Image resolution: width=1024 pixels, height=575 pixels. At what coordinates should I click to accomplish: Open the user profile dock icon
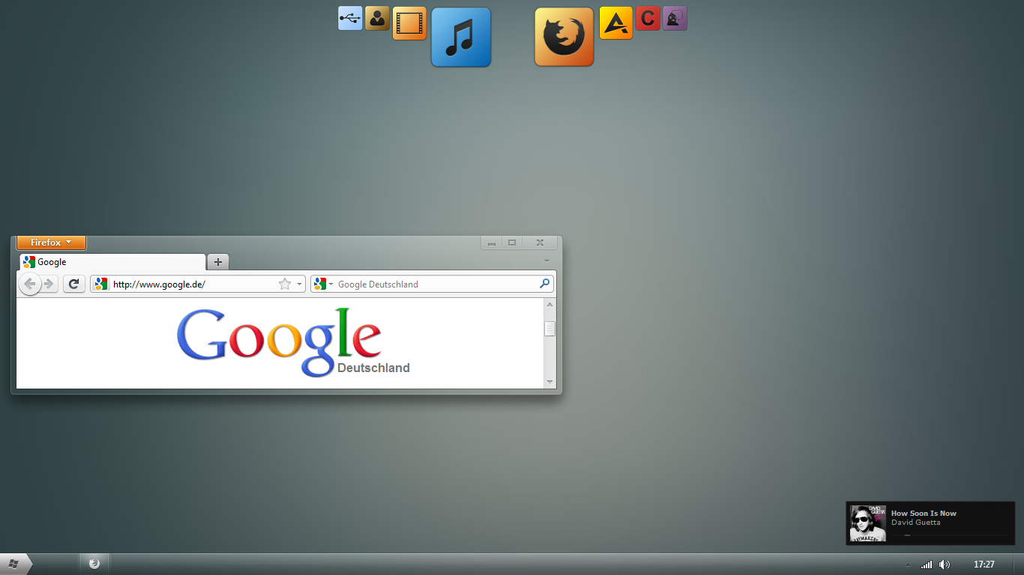(377, 18)
